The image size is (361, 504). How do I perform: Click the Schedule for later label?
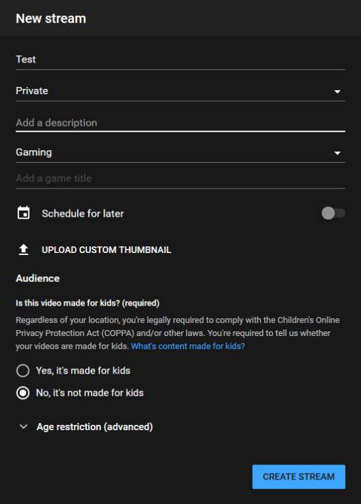click(x=82, y=213)
